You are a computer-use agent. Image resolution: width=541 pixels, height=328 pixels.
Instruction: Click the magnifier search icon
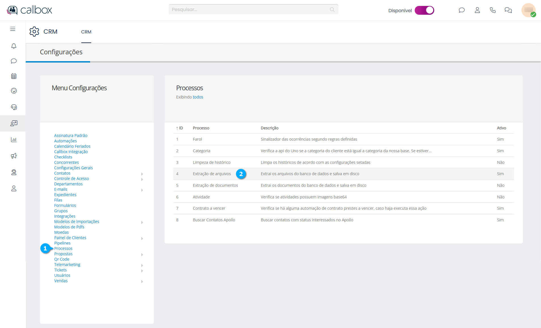click(x=332, y=10)
